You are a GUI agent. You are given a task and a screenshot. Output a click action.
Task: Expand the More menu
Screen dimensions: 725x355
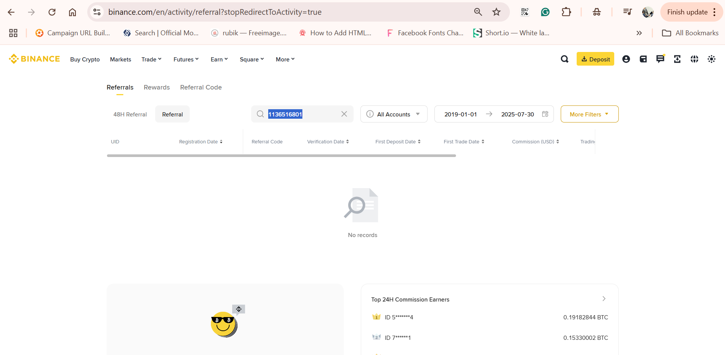pyautogui.click(x=285, y=59)
